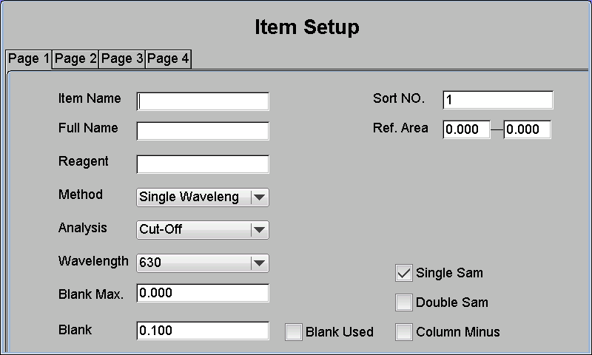
Task: Uncheck the Single Sam checkbox
Action: 403,273
